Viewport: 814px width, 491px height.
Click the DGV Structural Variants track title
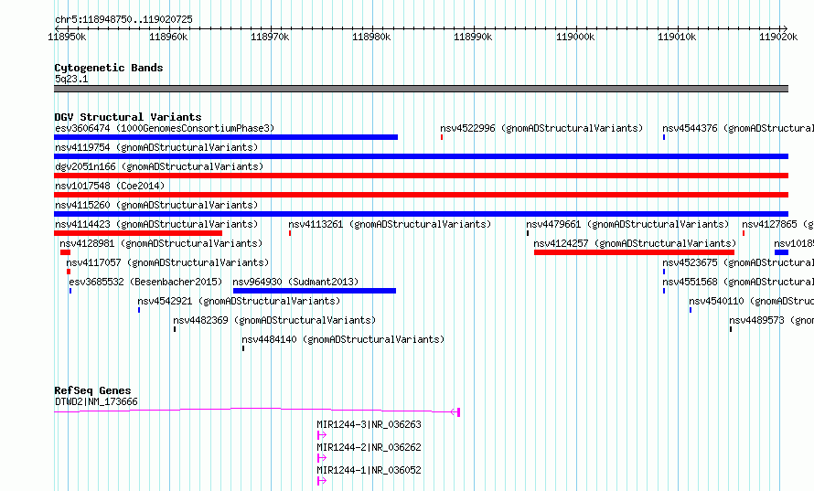(x=128, y=117)
